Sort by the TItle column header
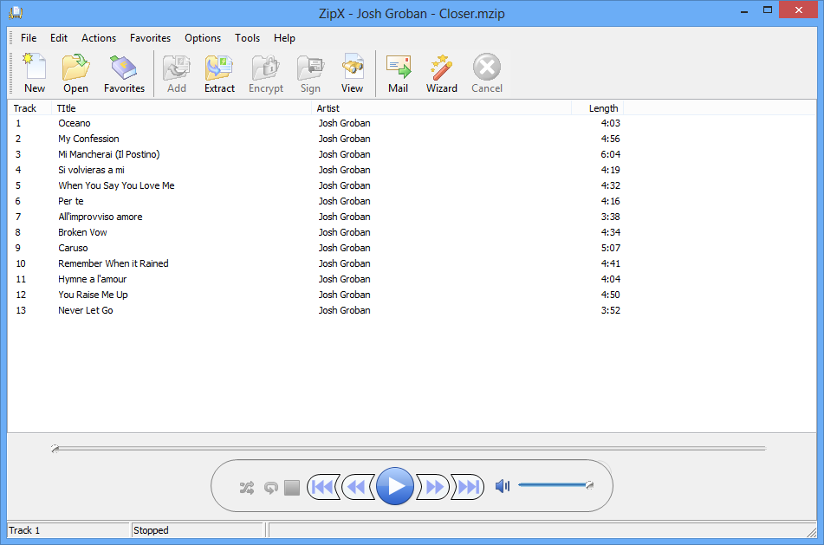This screenshot has width=824, height=545. click(x=181, y=108)
